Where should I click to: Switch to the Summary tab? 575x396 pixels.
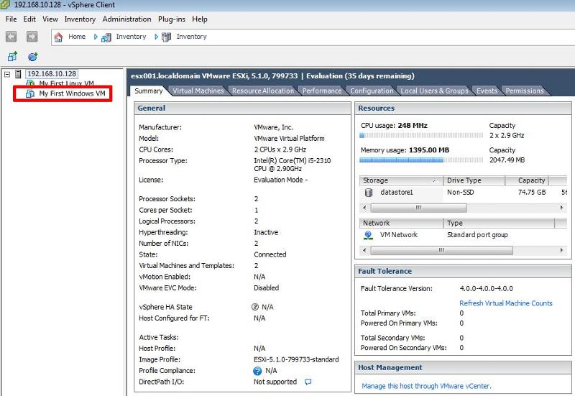149,91
